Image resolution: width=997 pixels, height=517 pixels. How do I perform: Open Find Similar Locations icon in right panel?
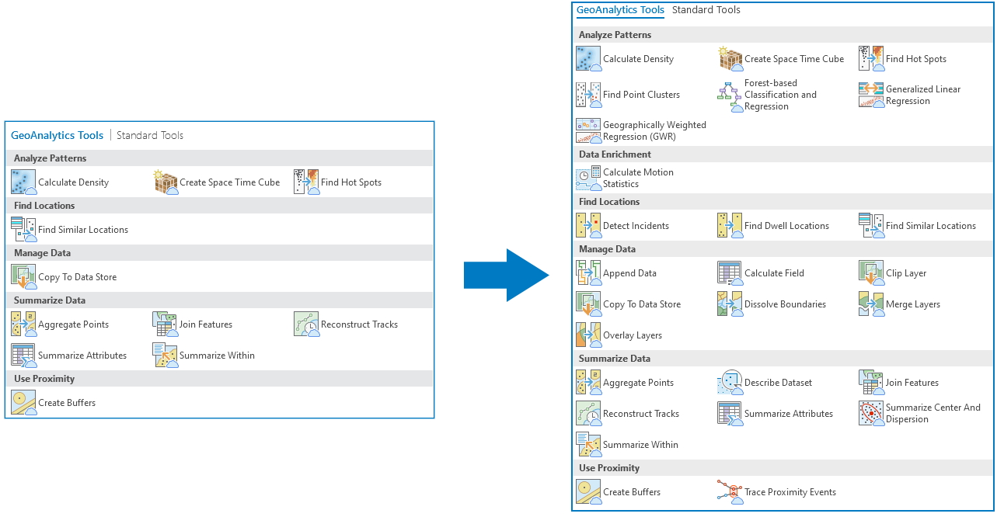pyautogui.click(x=871, y=226)
